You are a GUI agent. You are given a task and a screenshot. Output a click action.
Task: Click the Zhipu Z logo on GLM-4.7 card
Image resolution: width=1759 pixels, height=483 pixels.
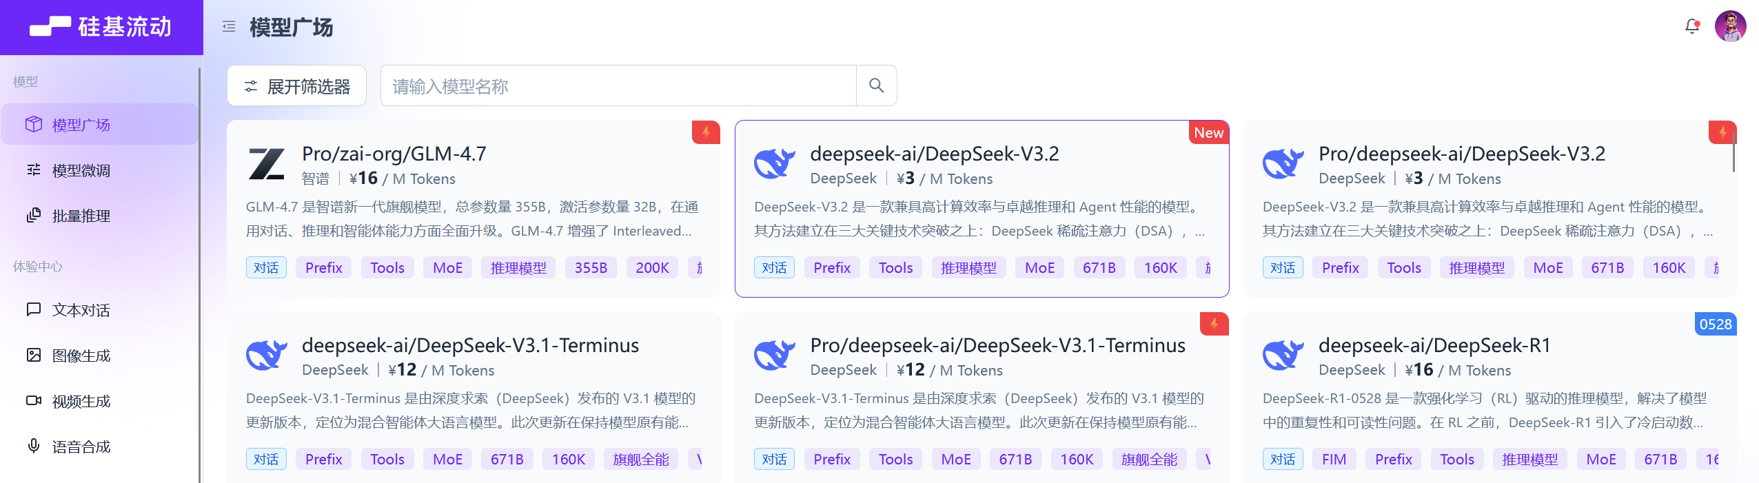pyautogui.click(x=267, y=164)
